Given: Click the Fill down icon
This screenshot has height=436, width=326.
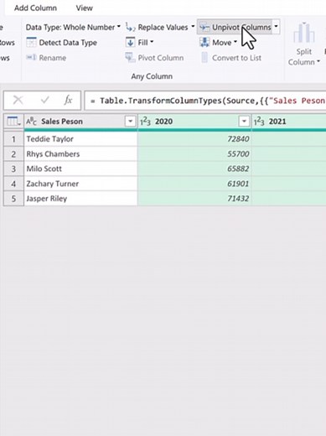Looking at the screenshot, I should pos(130,43).
